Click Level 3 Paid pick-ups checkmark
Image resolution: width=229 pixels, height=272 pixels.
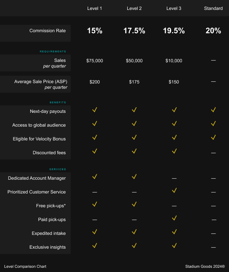point(174,218)
